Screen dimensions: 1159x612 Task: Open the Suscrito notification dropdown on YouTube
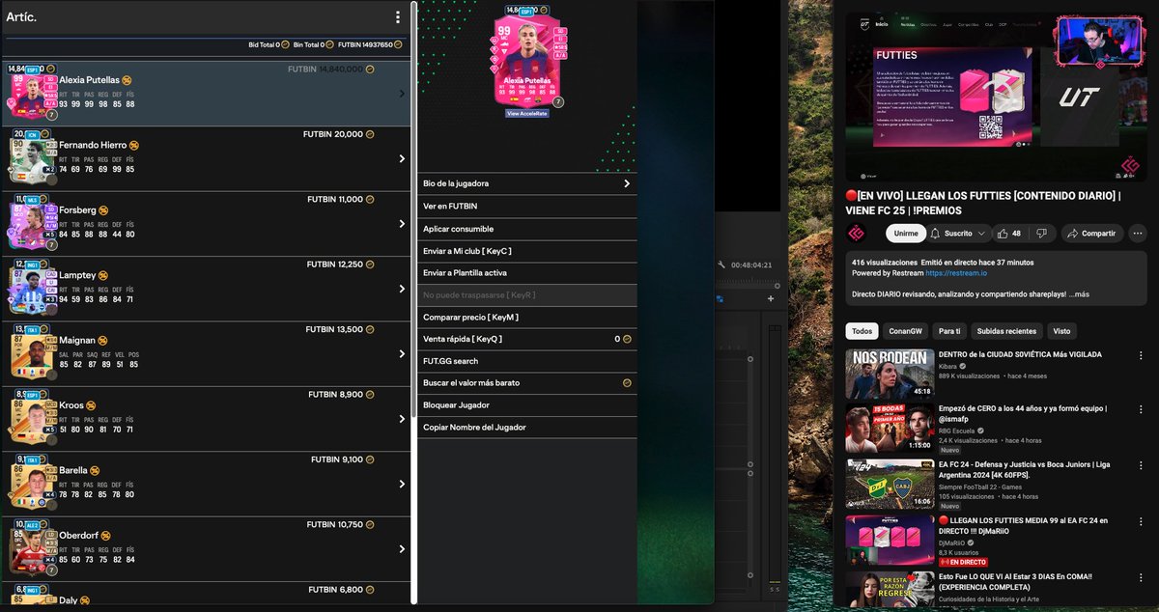(x=960, y=233)
